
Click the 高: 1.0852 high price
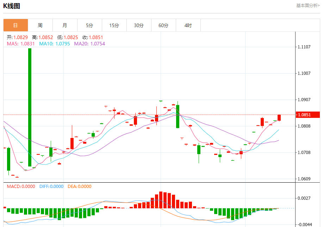point(42,37)
